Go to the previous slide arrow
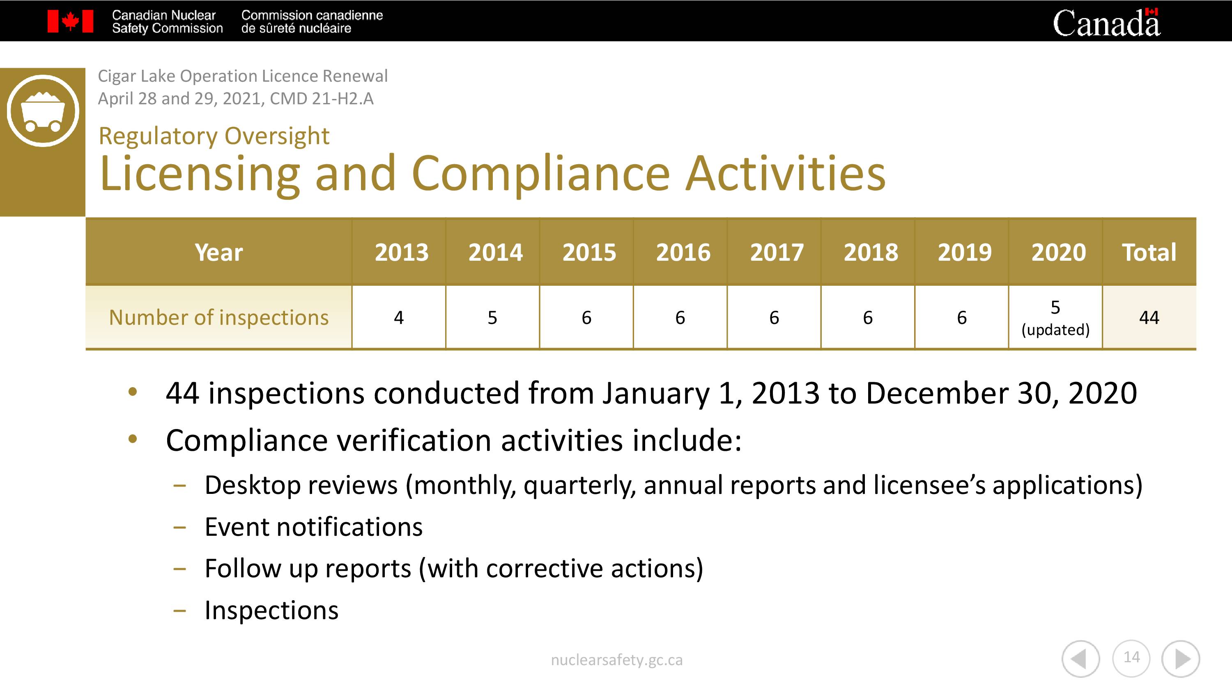Screen dimensions: 1232x693 1080,659
